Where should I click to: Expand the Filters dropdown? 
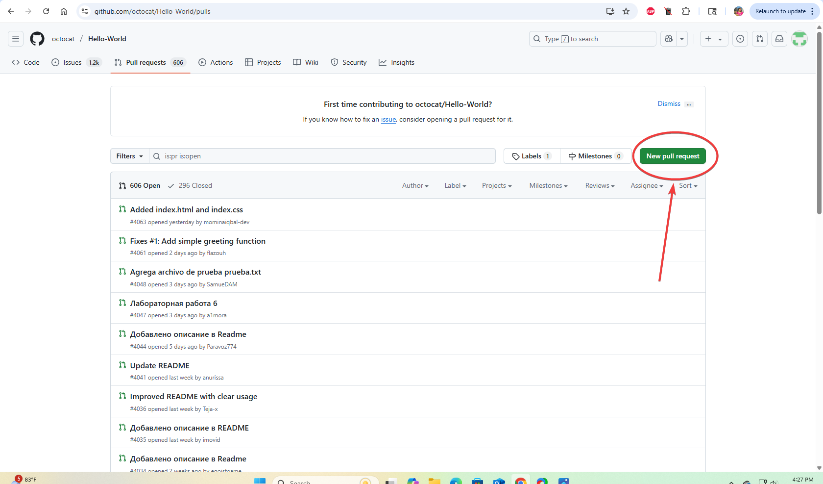tap(130, 156)
